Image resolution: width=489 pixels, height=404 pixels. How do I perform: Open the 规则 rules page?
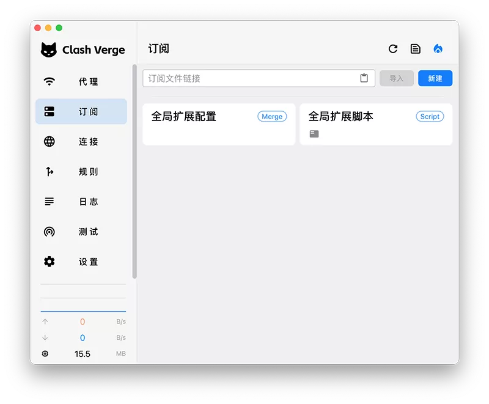click(81, 172)
